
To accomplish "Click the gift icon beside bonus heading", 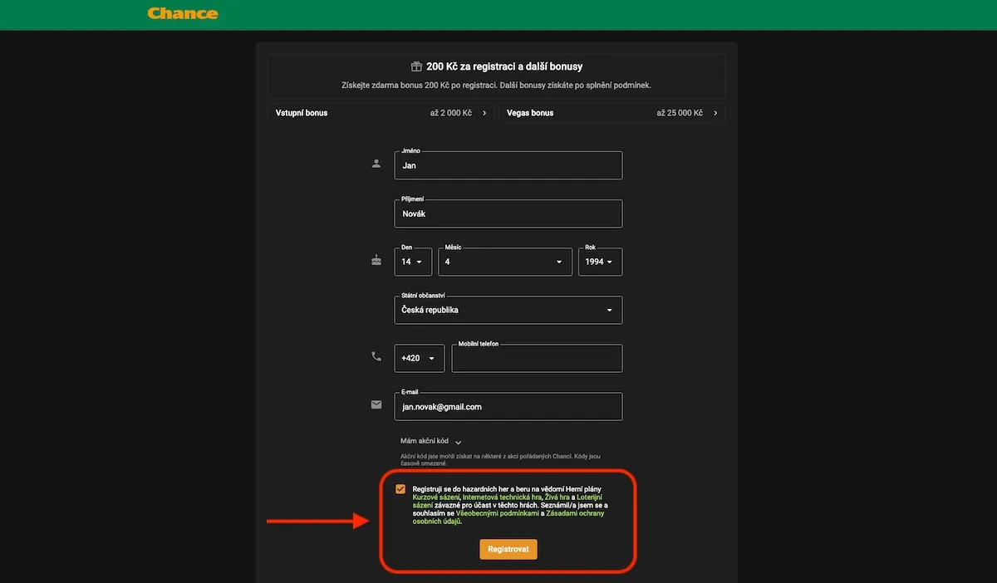I will 417,66.
